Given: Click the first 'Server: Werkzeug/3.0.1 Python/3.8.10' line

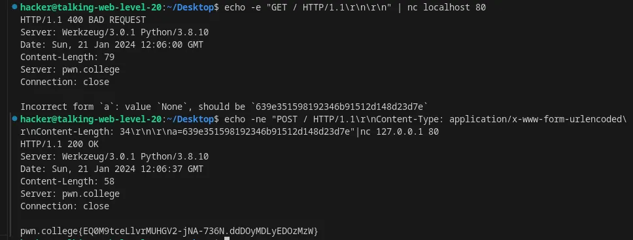Looking at the screenshot, I should (114, 32).
